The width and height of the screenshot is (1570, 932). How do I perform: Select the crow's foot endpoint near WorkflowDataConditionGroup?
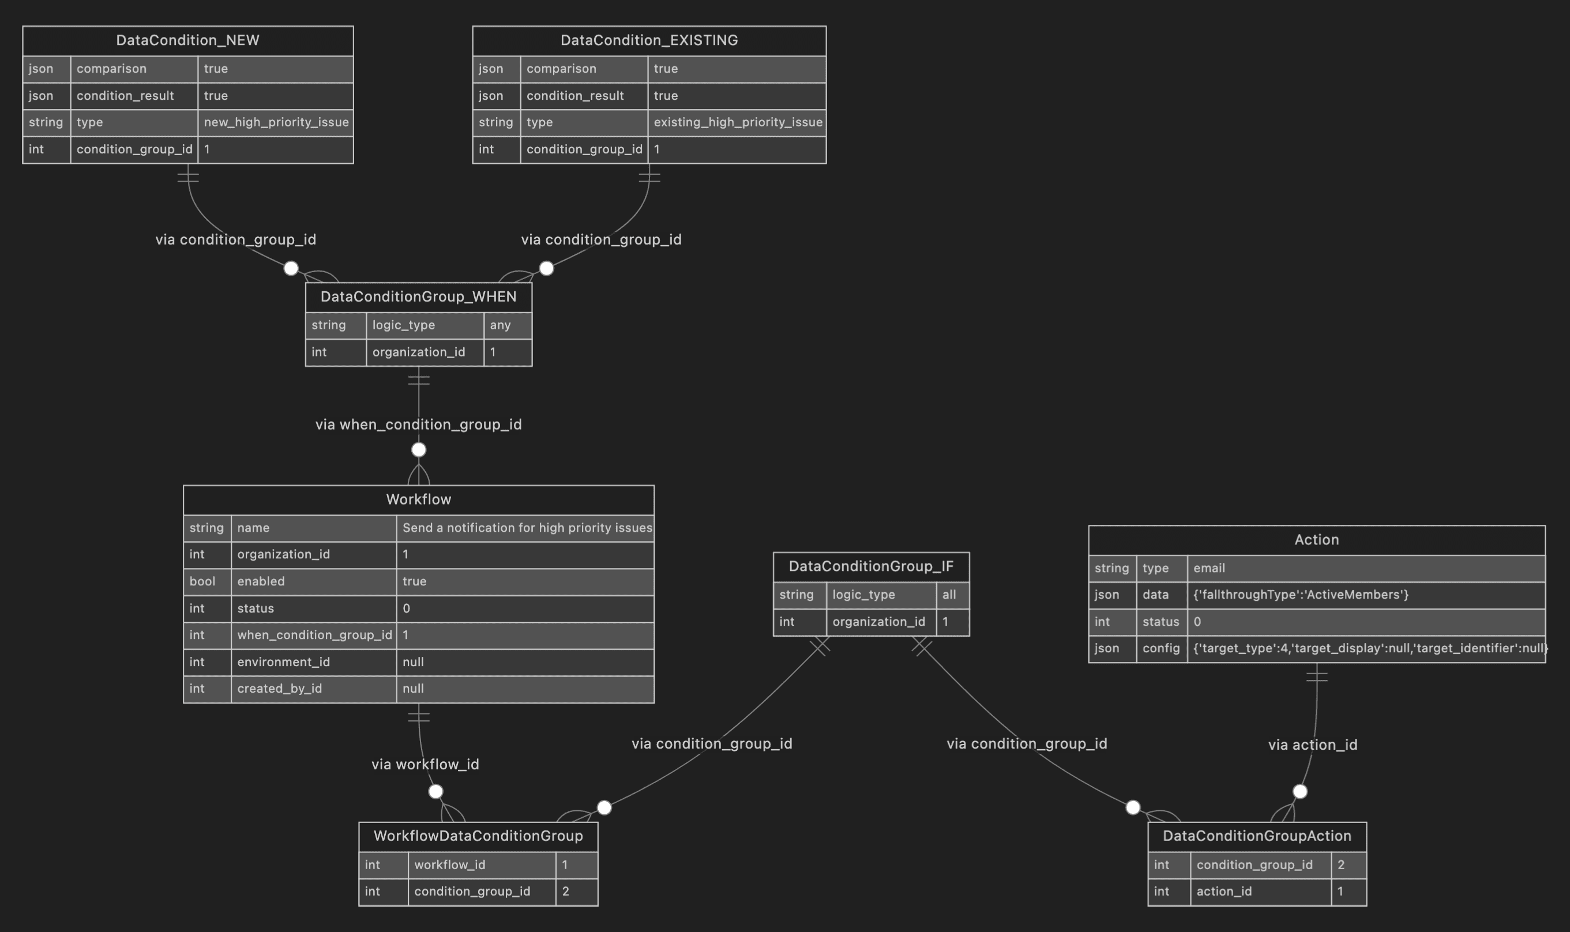436,791
